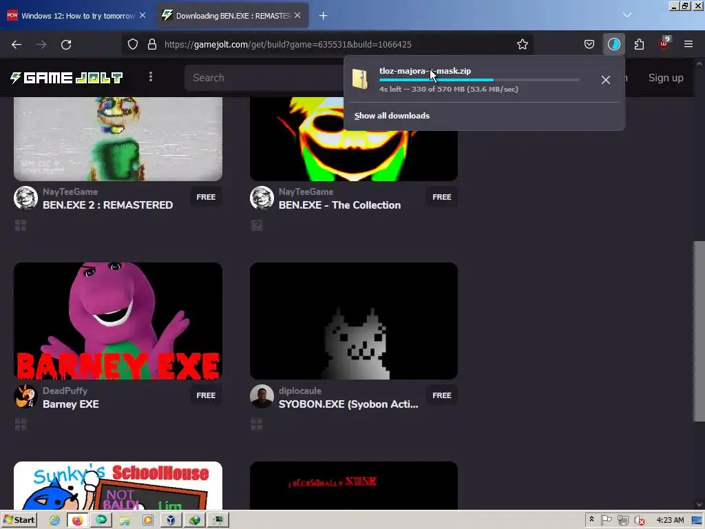Open BEN.EXE 2 : REMASTERED thumbnail

118,139
